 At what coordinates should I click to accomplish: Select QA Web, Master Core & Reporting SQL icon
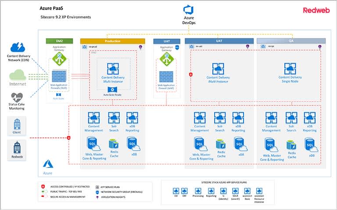pyautogui.click(x=271, y=145)
